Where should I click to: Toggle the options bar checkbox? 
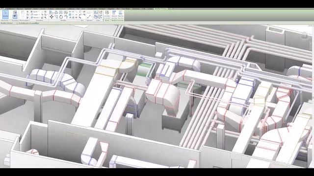(17, 23)
